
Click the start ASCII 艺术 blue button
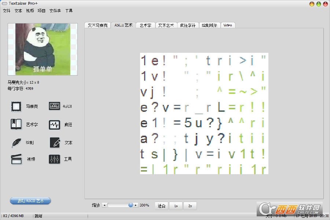click(30, 201)
